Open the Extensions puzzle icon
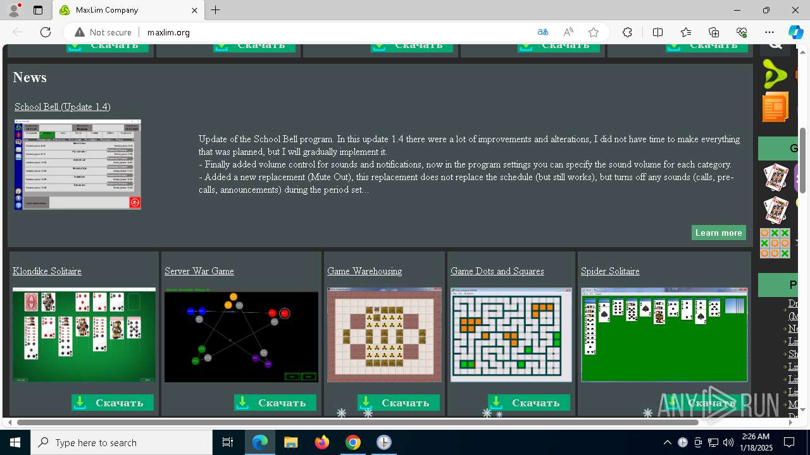The height and width of the screenshot is (455, 810). (x=627, y=32)
